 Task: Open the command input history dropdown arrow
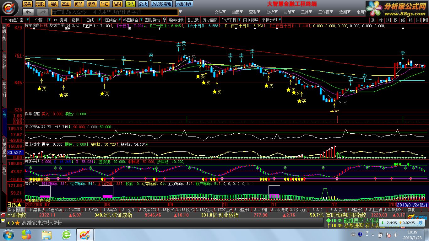[x=180, y=12]
